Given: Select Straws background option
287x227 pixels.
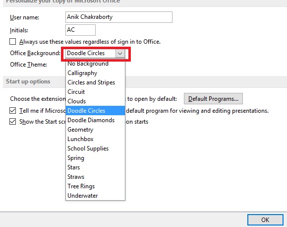Looking at the screenshot, I should click(x=95, y=177).
